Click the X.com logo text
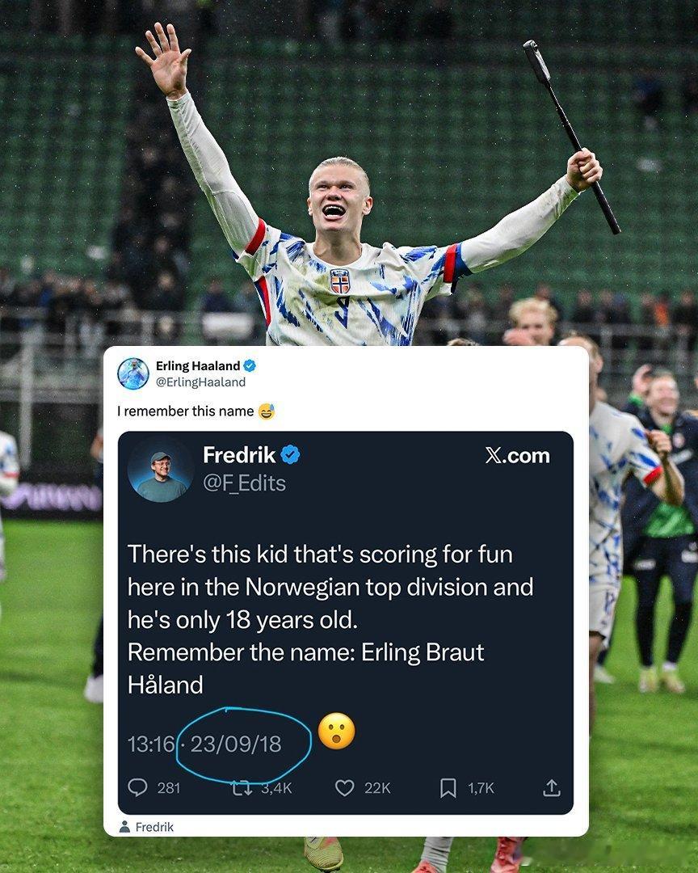 [x=517, y=455]
